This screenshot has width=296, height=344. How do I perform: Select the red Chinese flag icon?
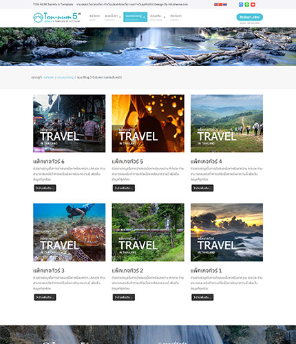(x=220, y=4)
